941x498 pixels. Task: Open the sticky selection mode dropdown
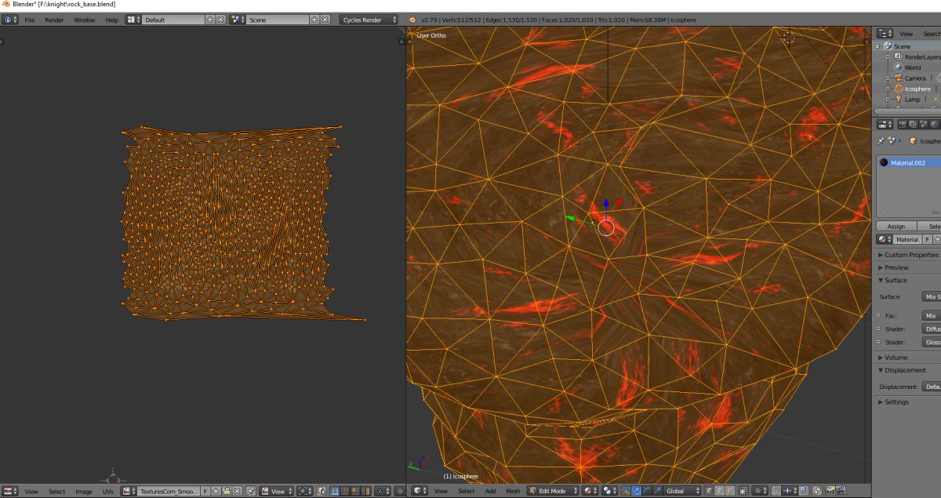[x=383, y=491]
